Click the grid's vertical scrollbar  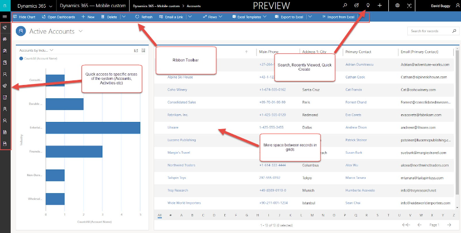point(457,123)
